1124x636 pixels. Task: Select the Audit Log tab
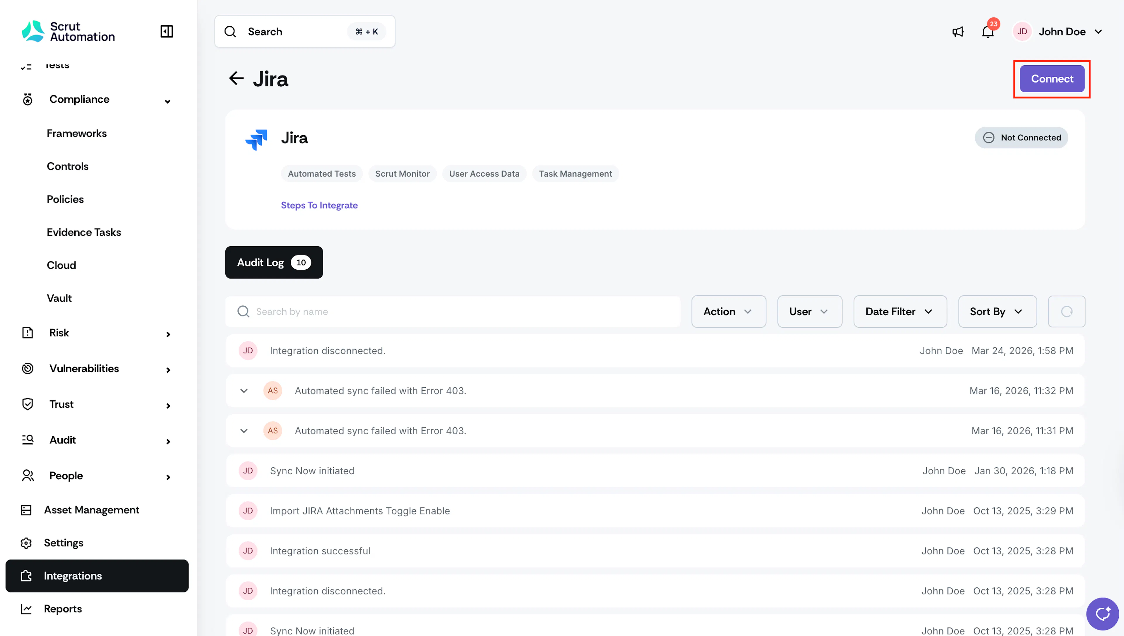pyautogui.click(x=274, y=263)
